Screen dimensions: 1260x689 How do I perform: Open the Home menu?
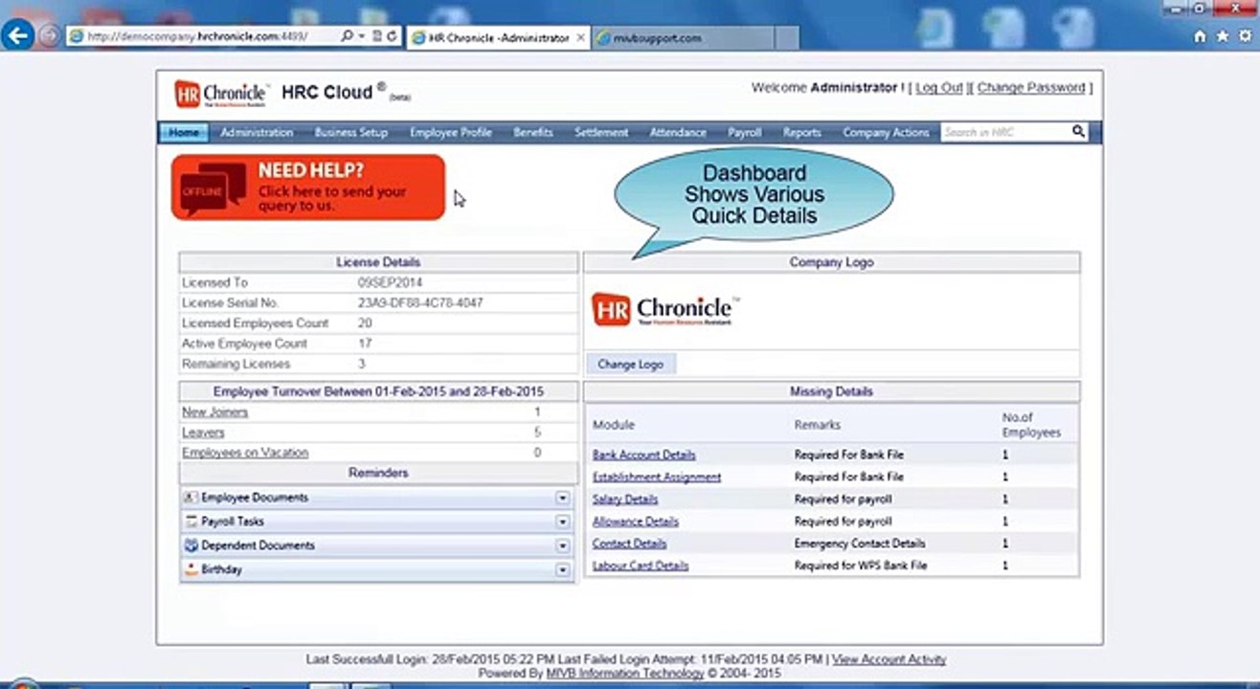[x=184, y=133]
